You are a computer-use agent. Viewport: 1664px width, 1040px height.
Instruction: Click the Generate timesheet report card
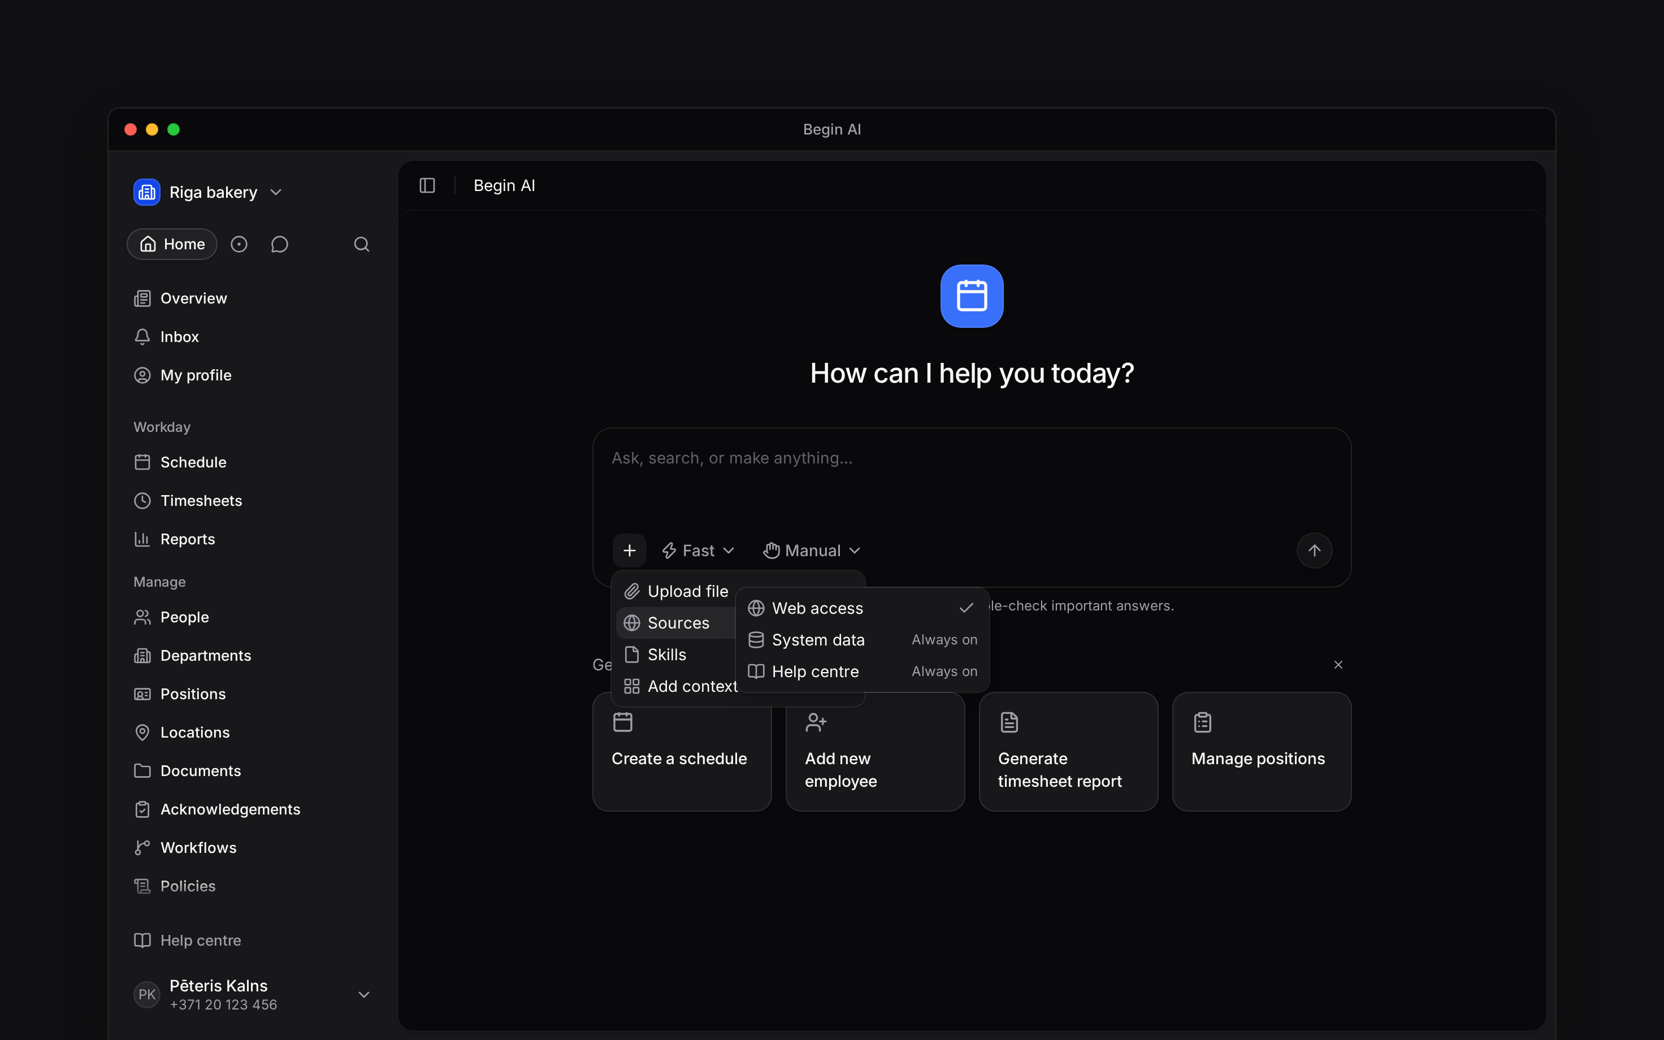coord(1068,751)
